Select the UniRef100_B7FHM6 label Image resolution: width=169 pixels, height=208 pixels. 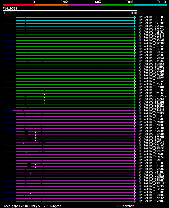[x=152, y=137]
